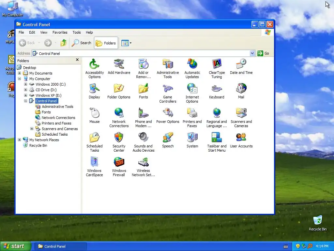Screen dimensions: 334x251
Task: Expand Windows 2000 (C:) drive node
Action: 25,84
